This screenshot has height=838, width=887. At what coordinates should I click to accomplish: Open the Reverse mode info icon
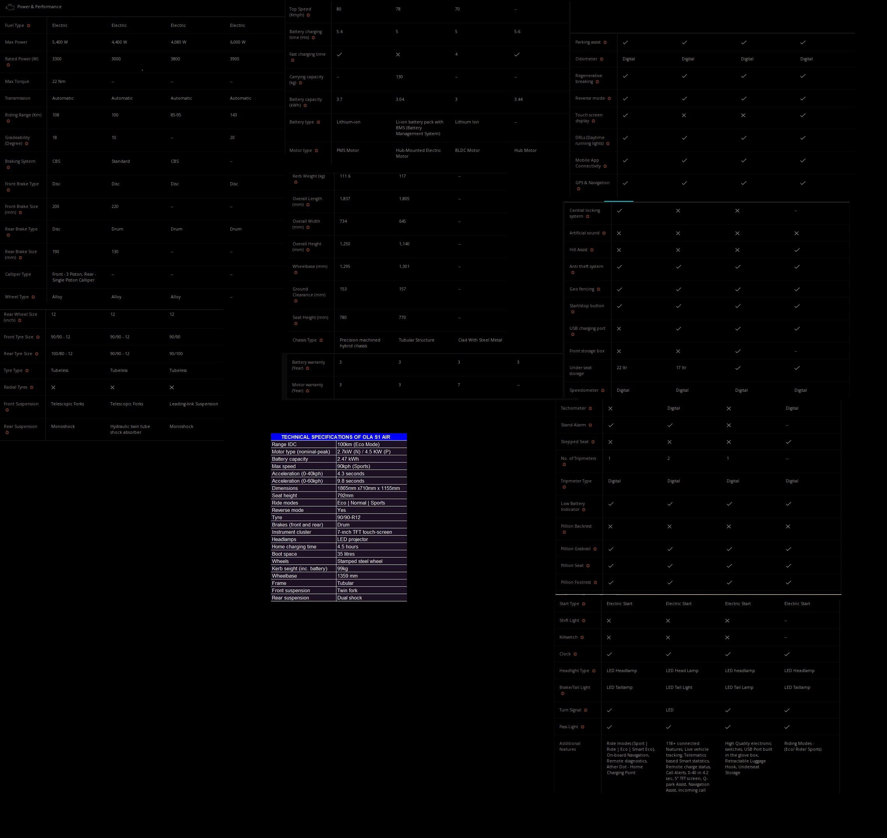(x=609, y=98)
